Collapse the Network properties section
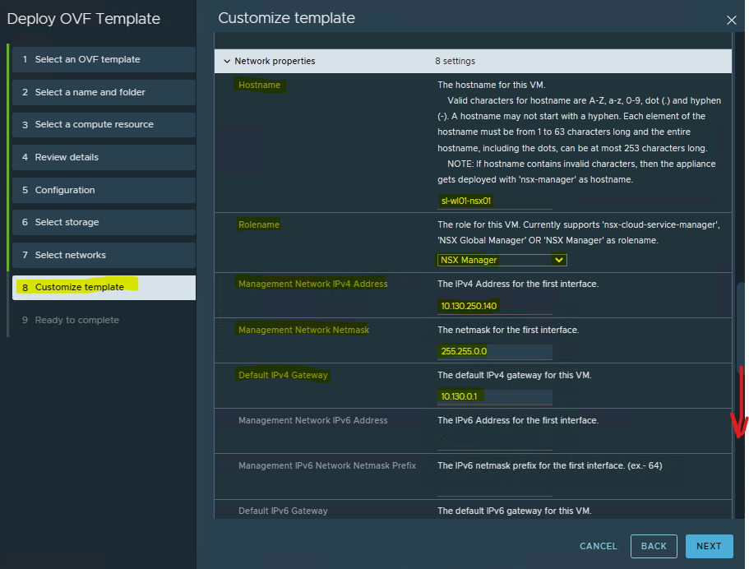The image size is (749, 569). (227, 61)
